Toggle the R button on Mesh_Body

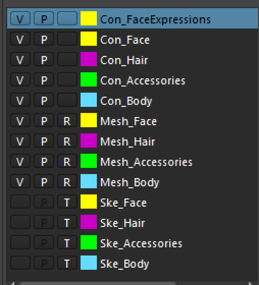pos(67,181)
